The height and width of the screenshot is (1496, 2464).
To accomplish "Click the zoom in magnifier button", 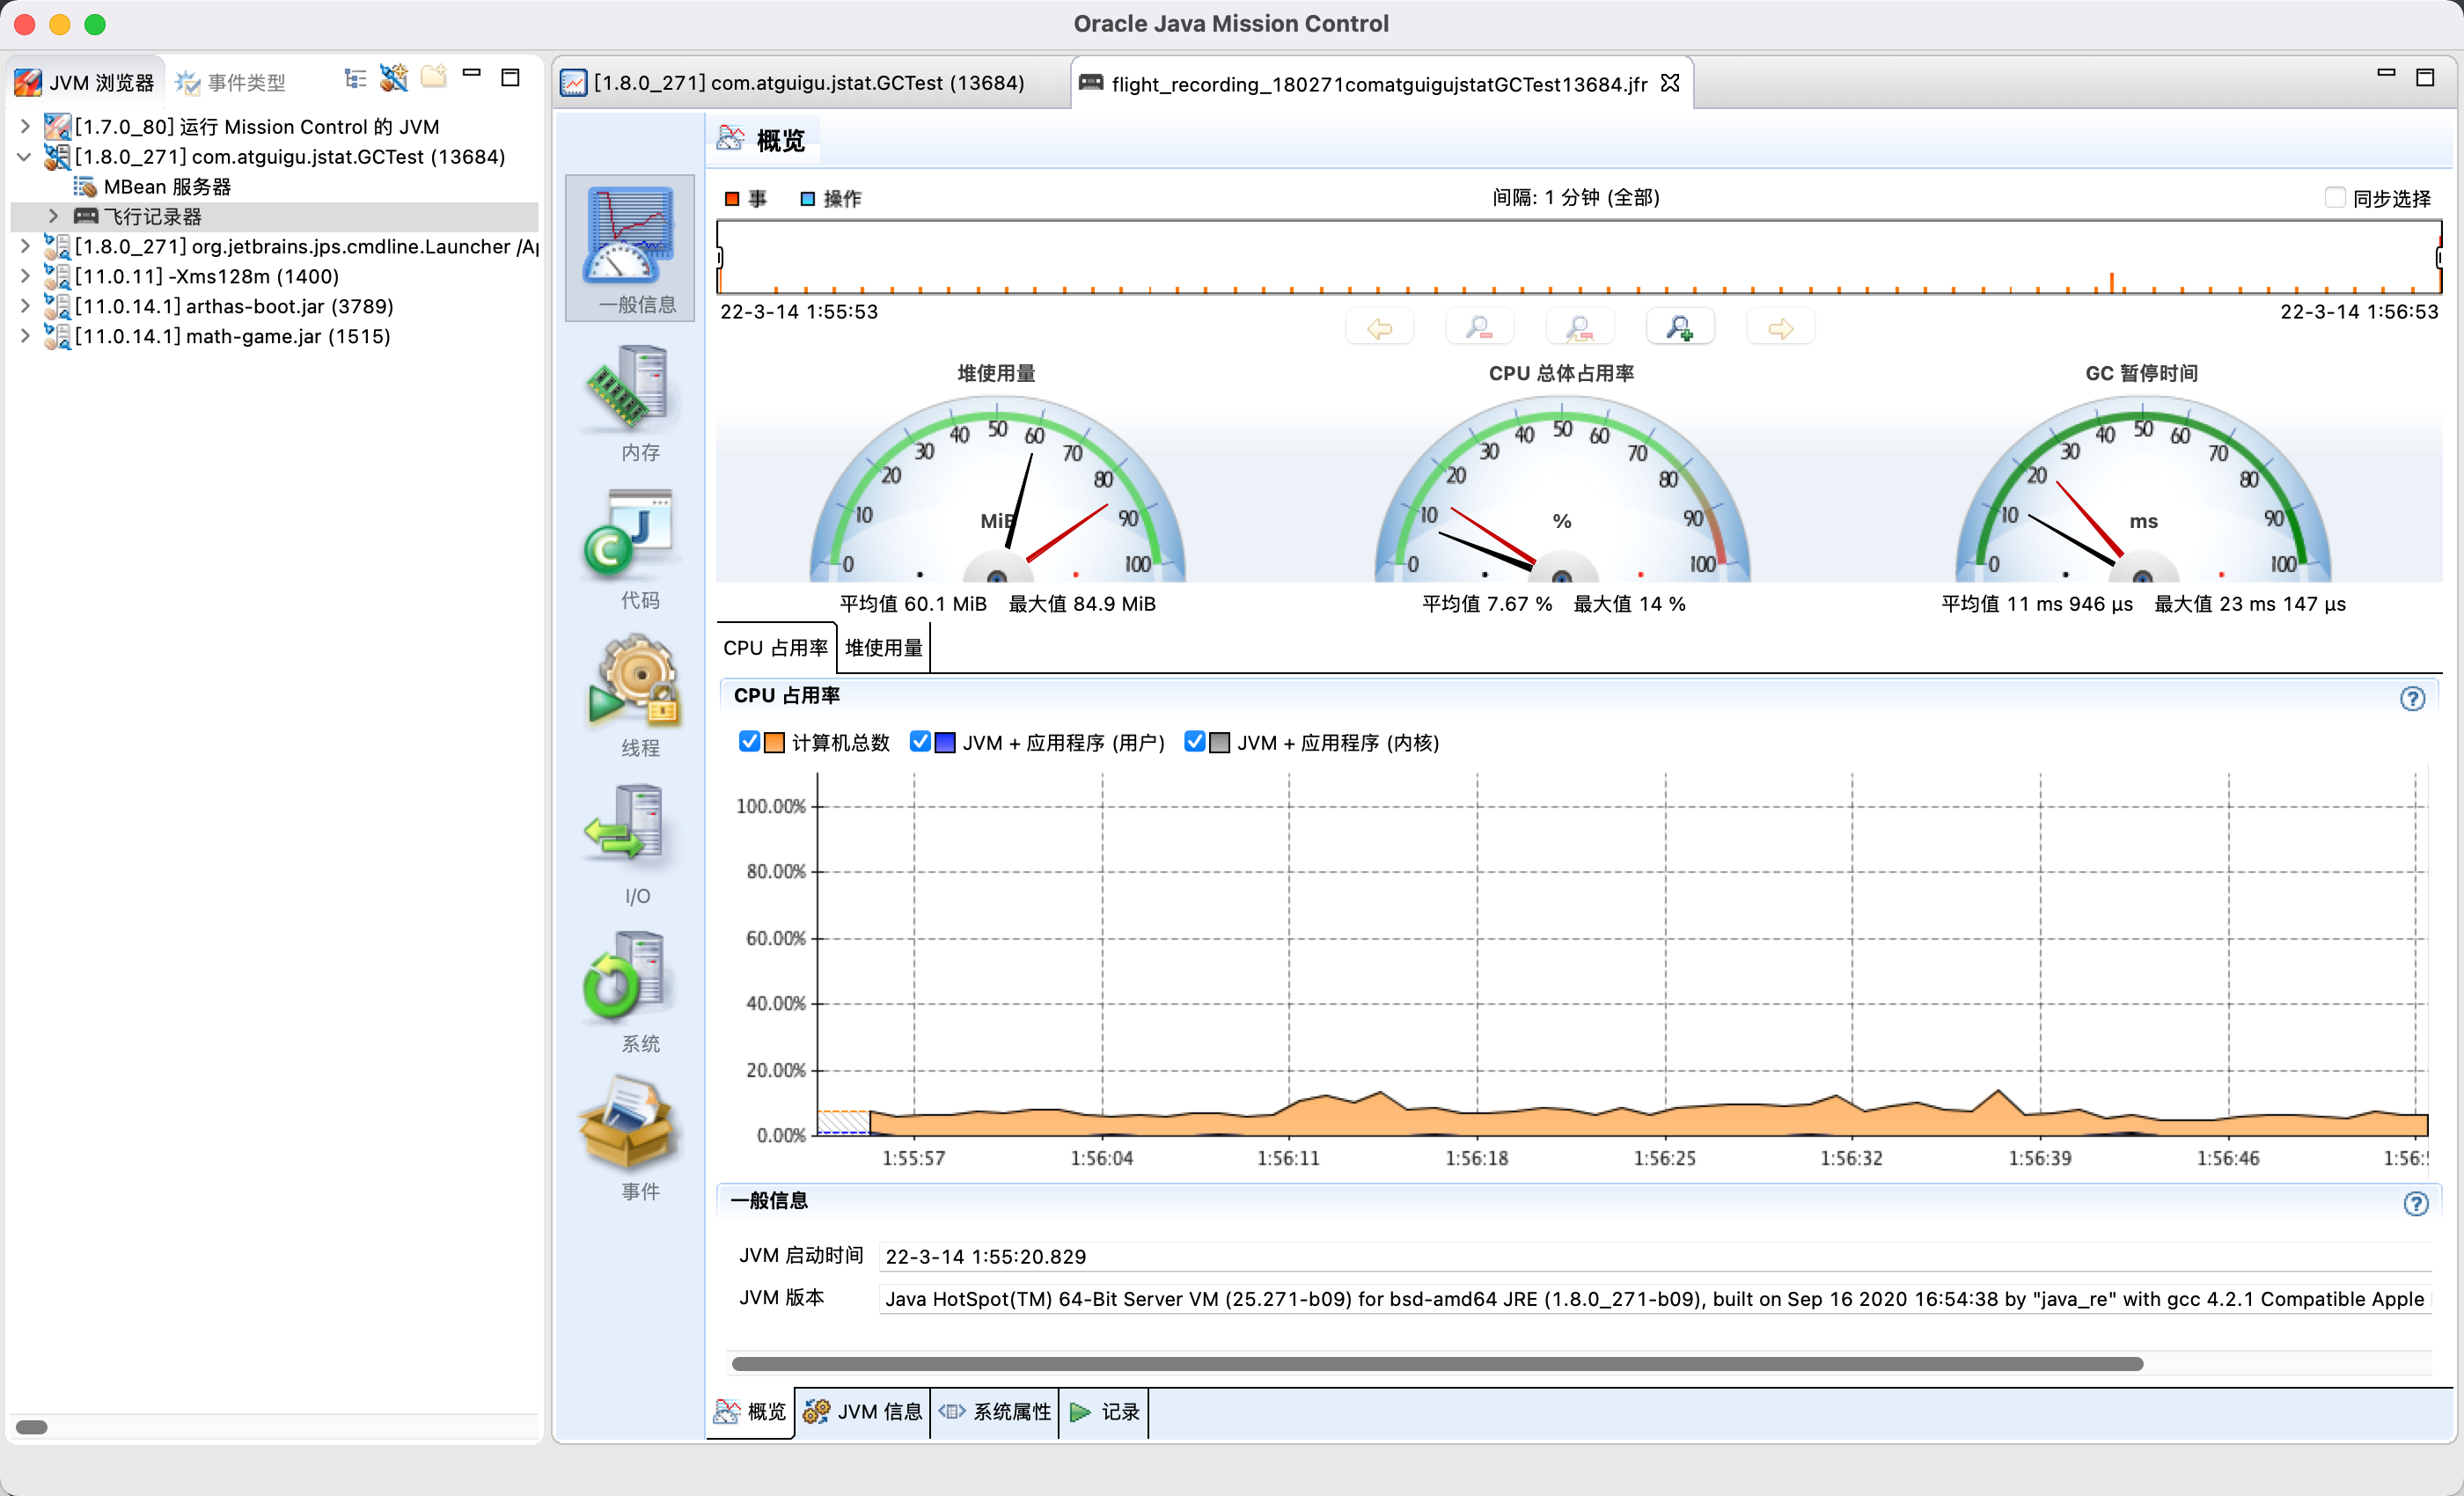I will [x=1680, y=328].
